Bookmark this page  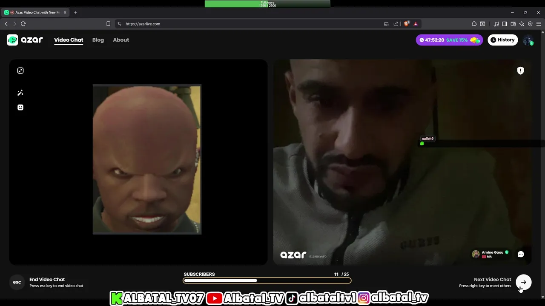(x=108, y=24)
